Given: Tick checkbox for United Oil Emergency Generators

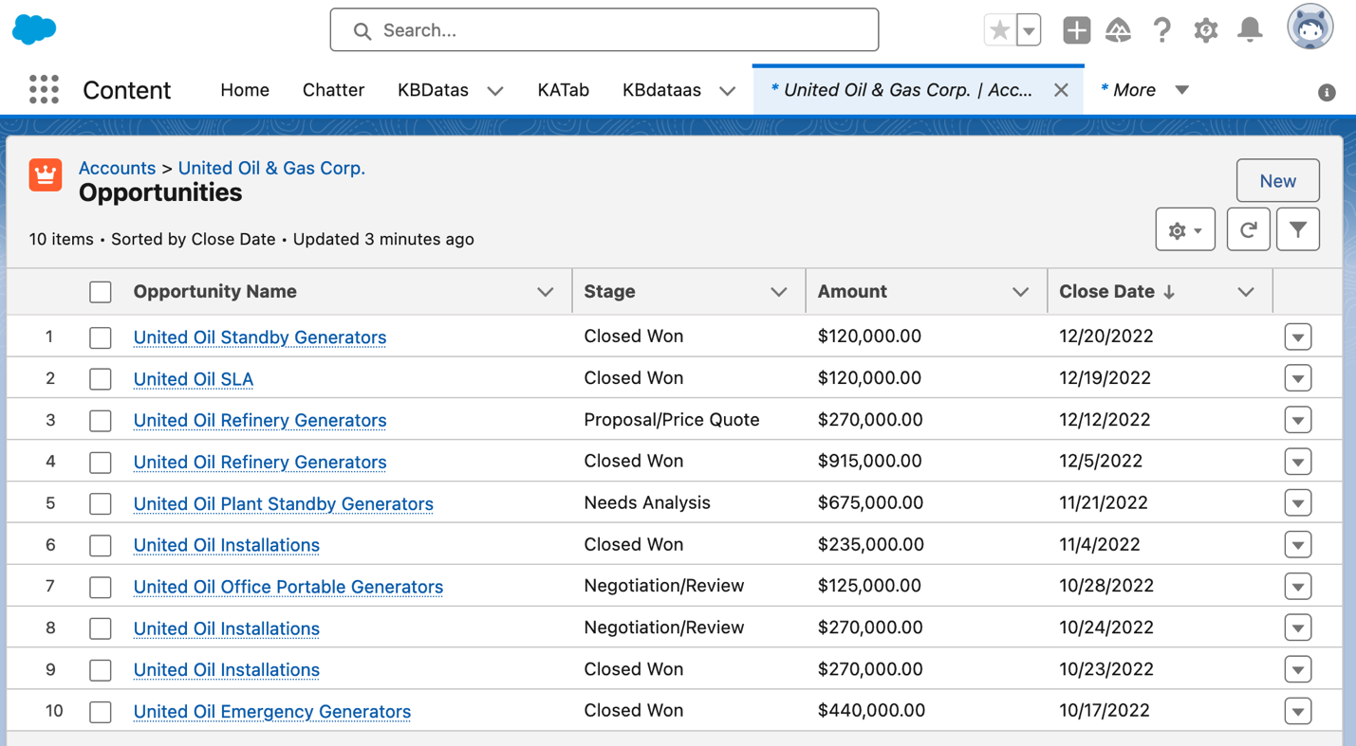Looking at the screenshot, I should click(101, 712).
